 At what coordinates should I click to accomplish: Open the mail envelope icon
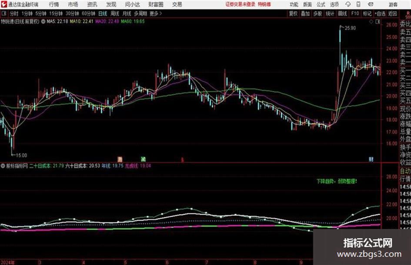pyautogui.click(x=371, y=4)
